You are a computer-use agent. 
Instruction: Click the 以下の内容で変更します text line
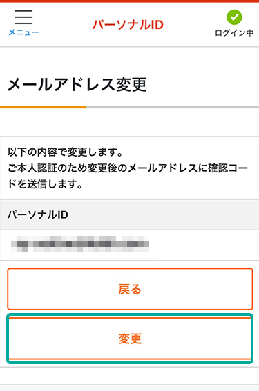65,152
